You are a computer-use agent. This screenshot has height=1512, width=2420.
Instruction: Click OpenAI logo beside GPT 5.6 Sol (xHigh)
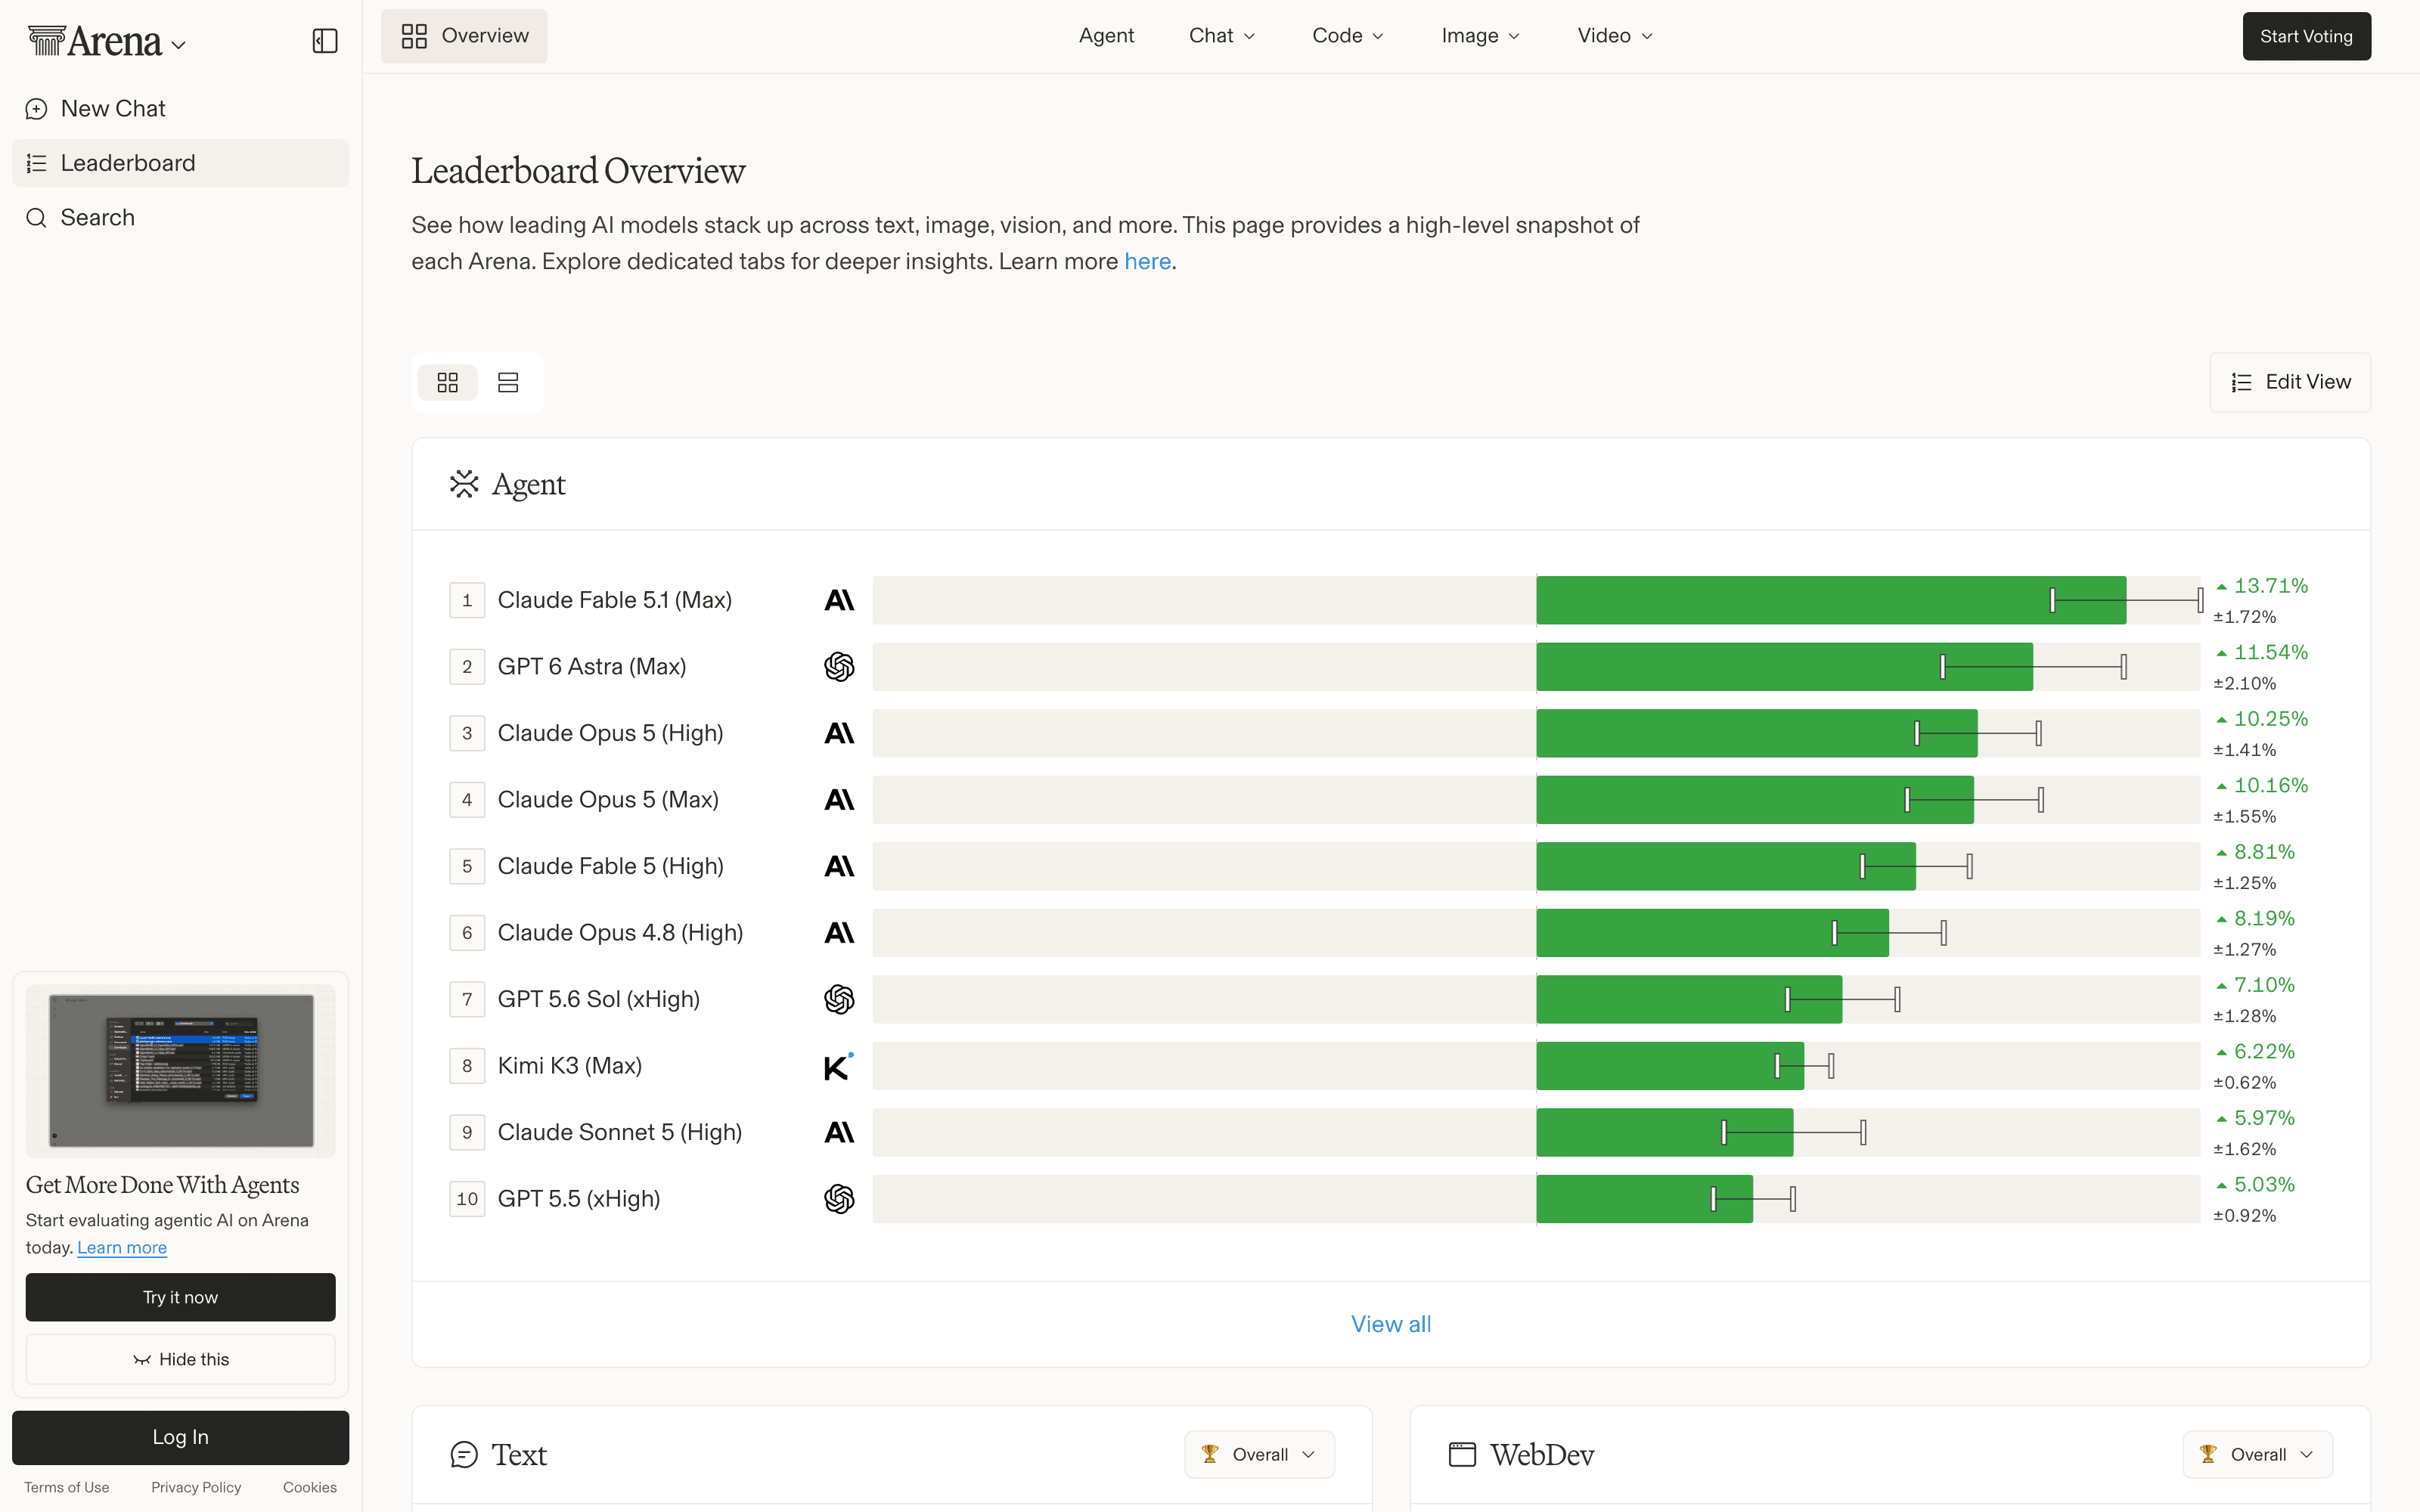(x=839, y=999)
